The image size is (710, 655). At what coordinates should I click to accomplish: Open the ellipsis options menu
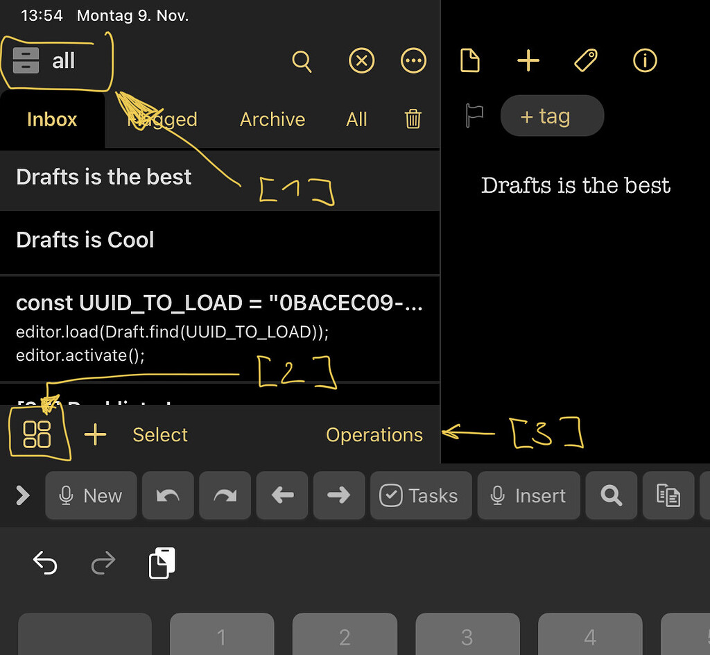(414, 60)
